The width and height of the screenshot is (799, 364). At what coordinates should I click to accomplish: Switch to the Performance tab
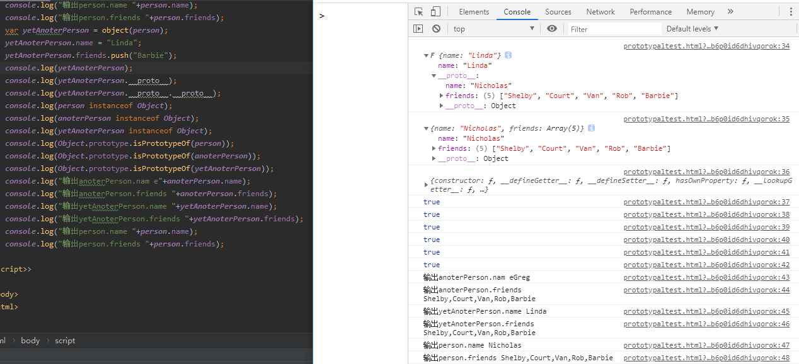point(651,11)
